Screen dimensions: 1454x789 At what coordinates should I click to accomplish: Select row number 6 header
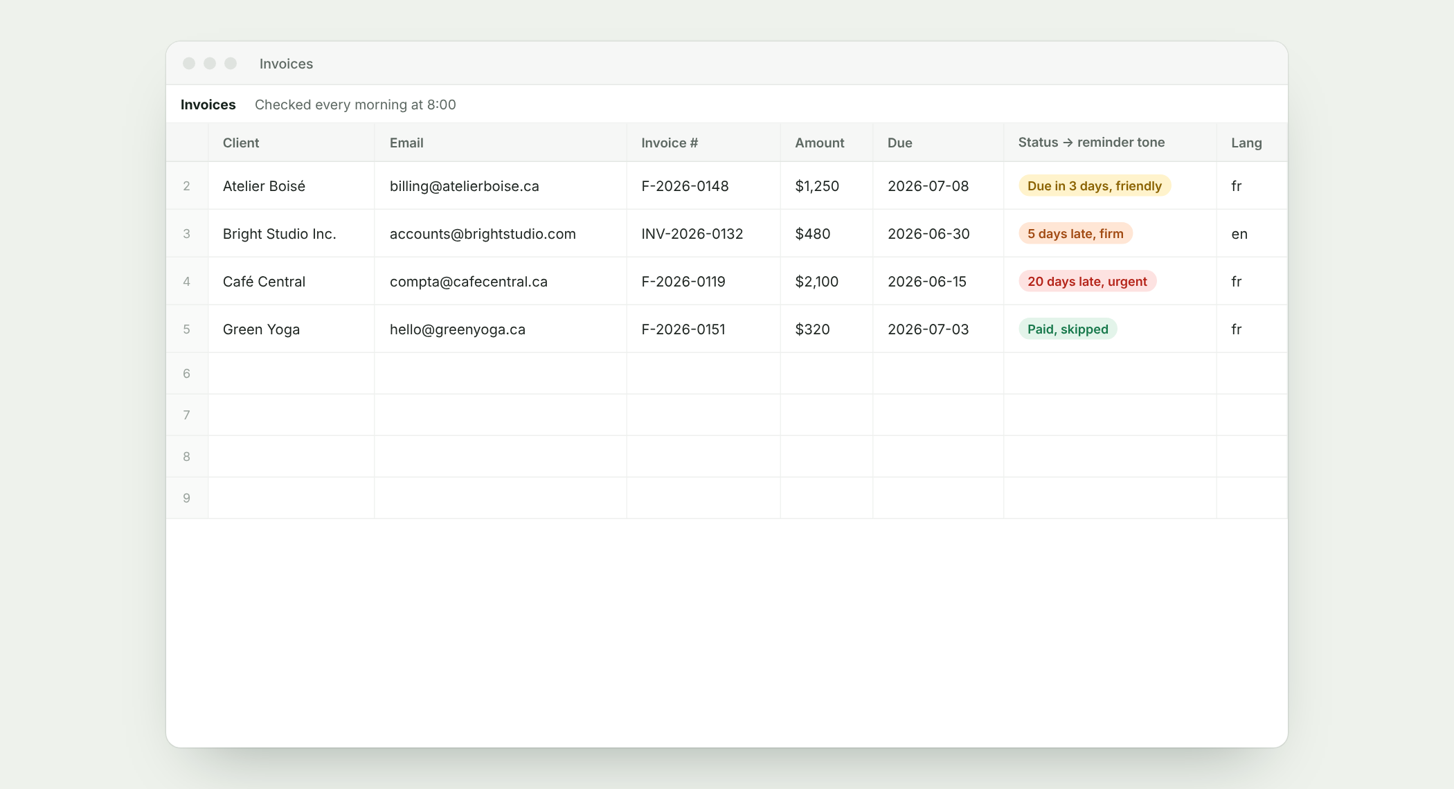tap(187, 374)
